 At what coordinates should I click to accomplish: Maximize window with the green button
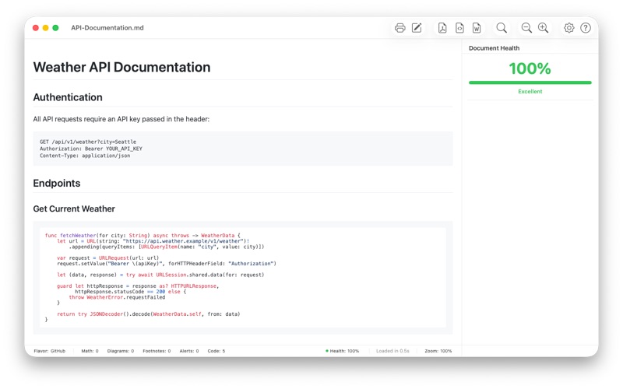[55, 28]
